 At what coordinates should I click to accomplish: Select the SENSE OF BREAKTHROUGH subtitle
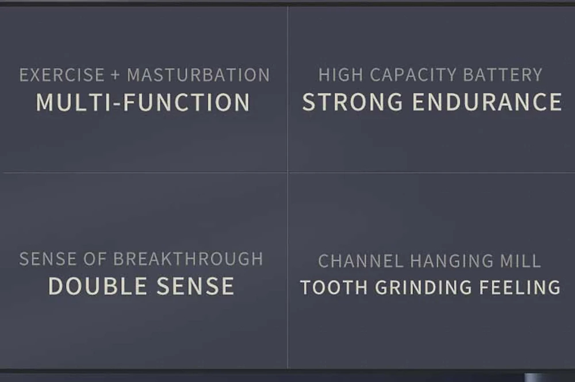[x=141, y=259]
